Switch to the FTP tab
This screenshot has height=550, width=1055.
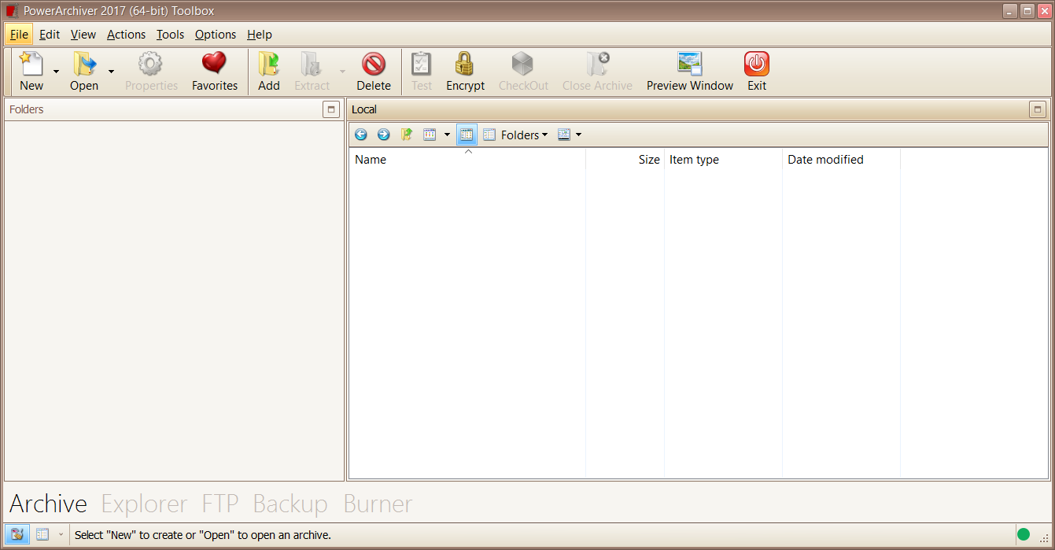tap(220, 504)
